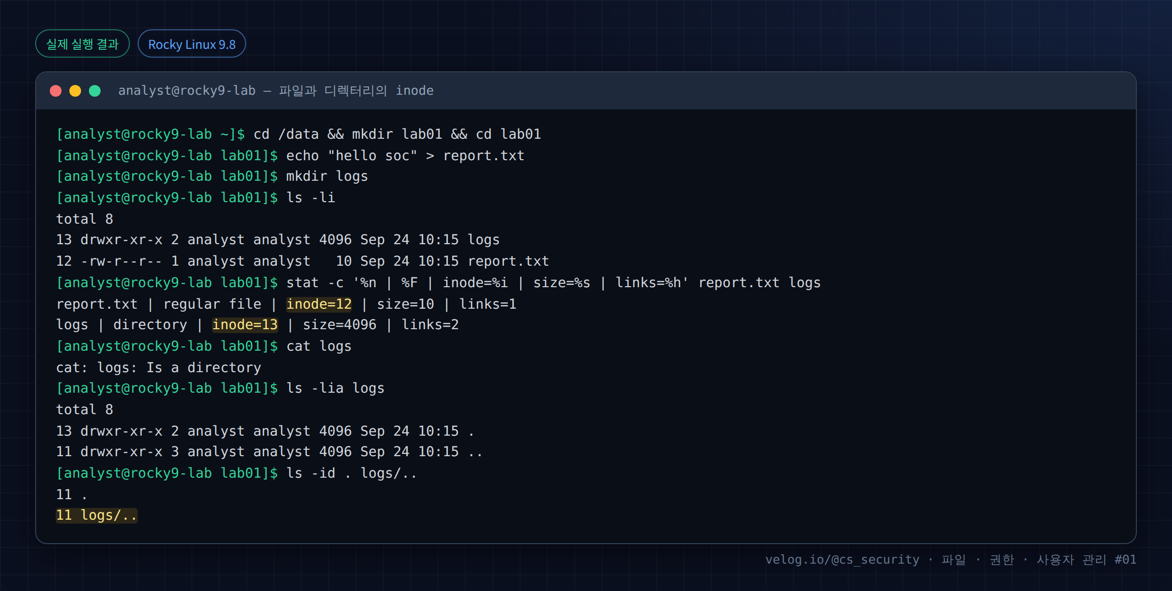Click the yellow minimize dot in terminal title bar
This screenshot has height=591, width=1172.
point(75,91)
